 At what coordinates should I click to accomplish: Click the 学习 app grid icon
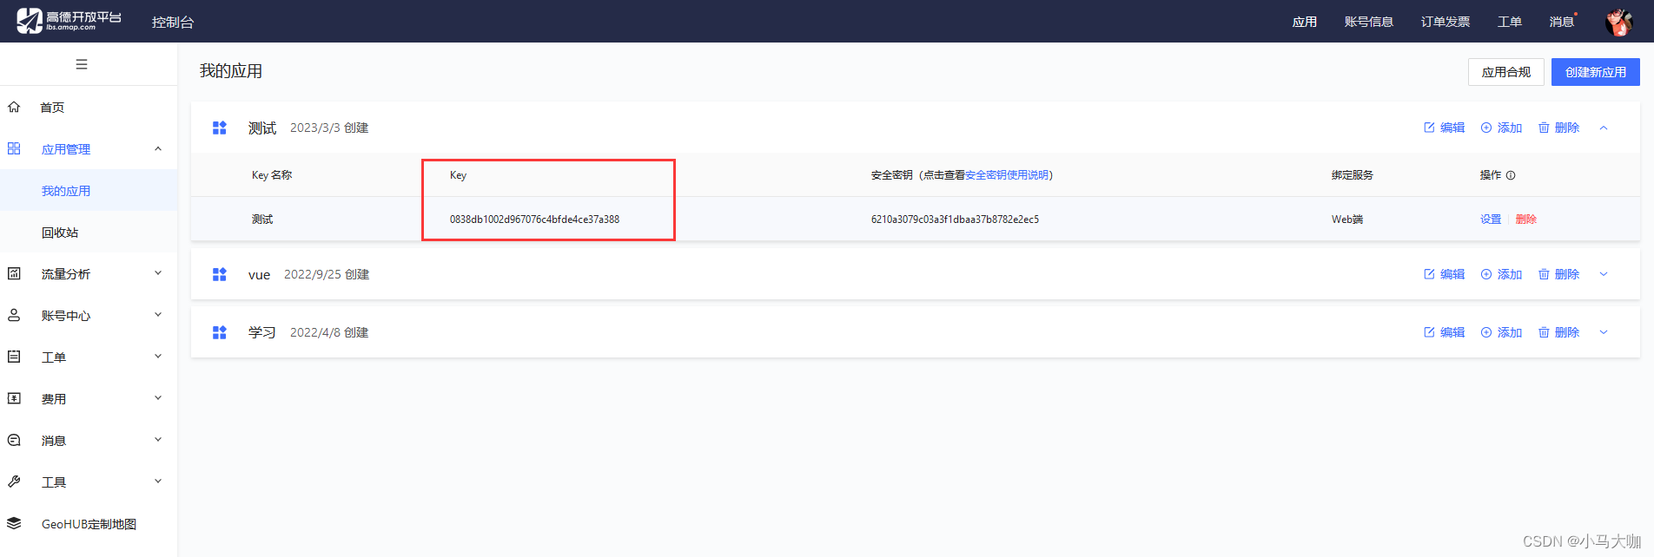pos(220,332)
